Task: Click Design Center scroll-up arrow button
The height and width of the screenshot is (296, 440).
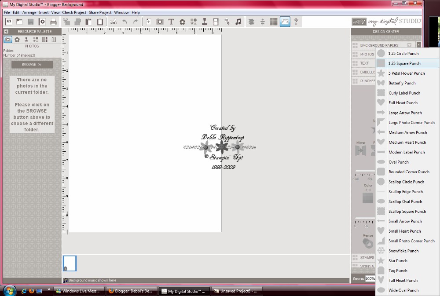Action: (419, 45)
